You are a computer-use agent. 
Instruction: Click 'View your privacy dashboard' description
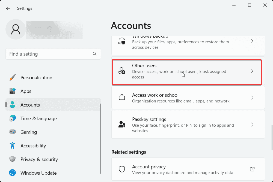(x=182, y=173)
